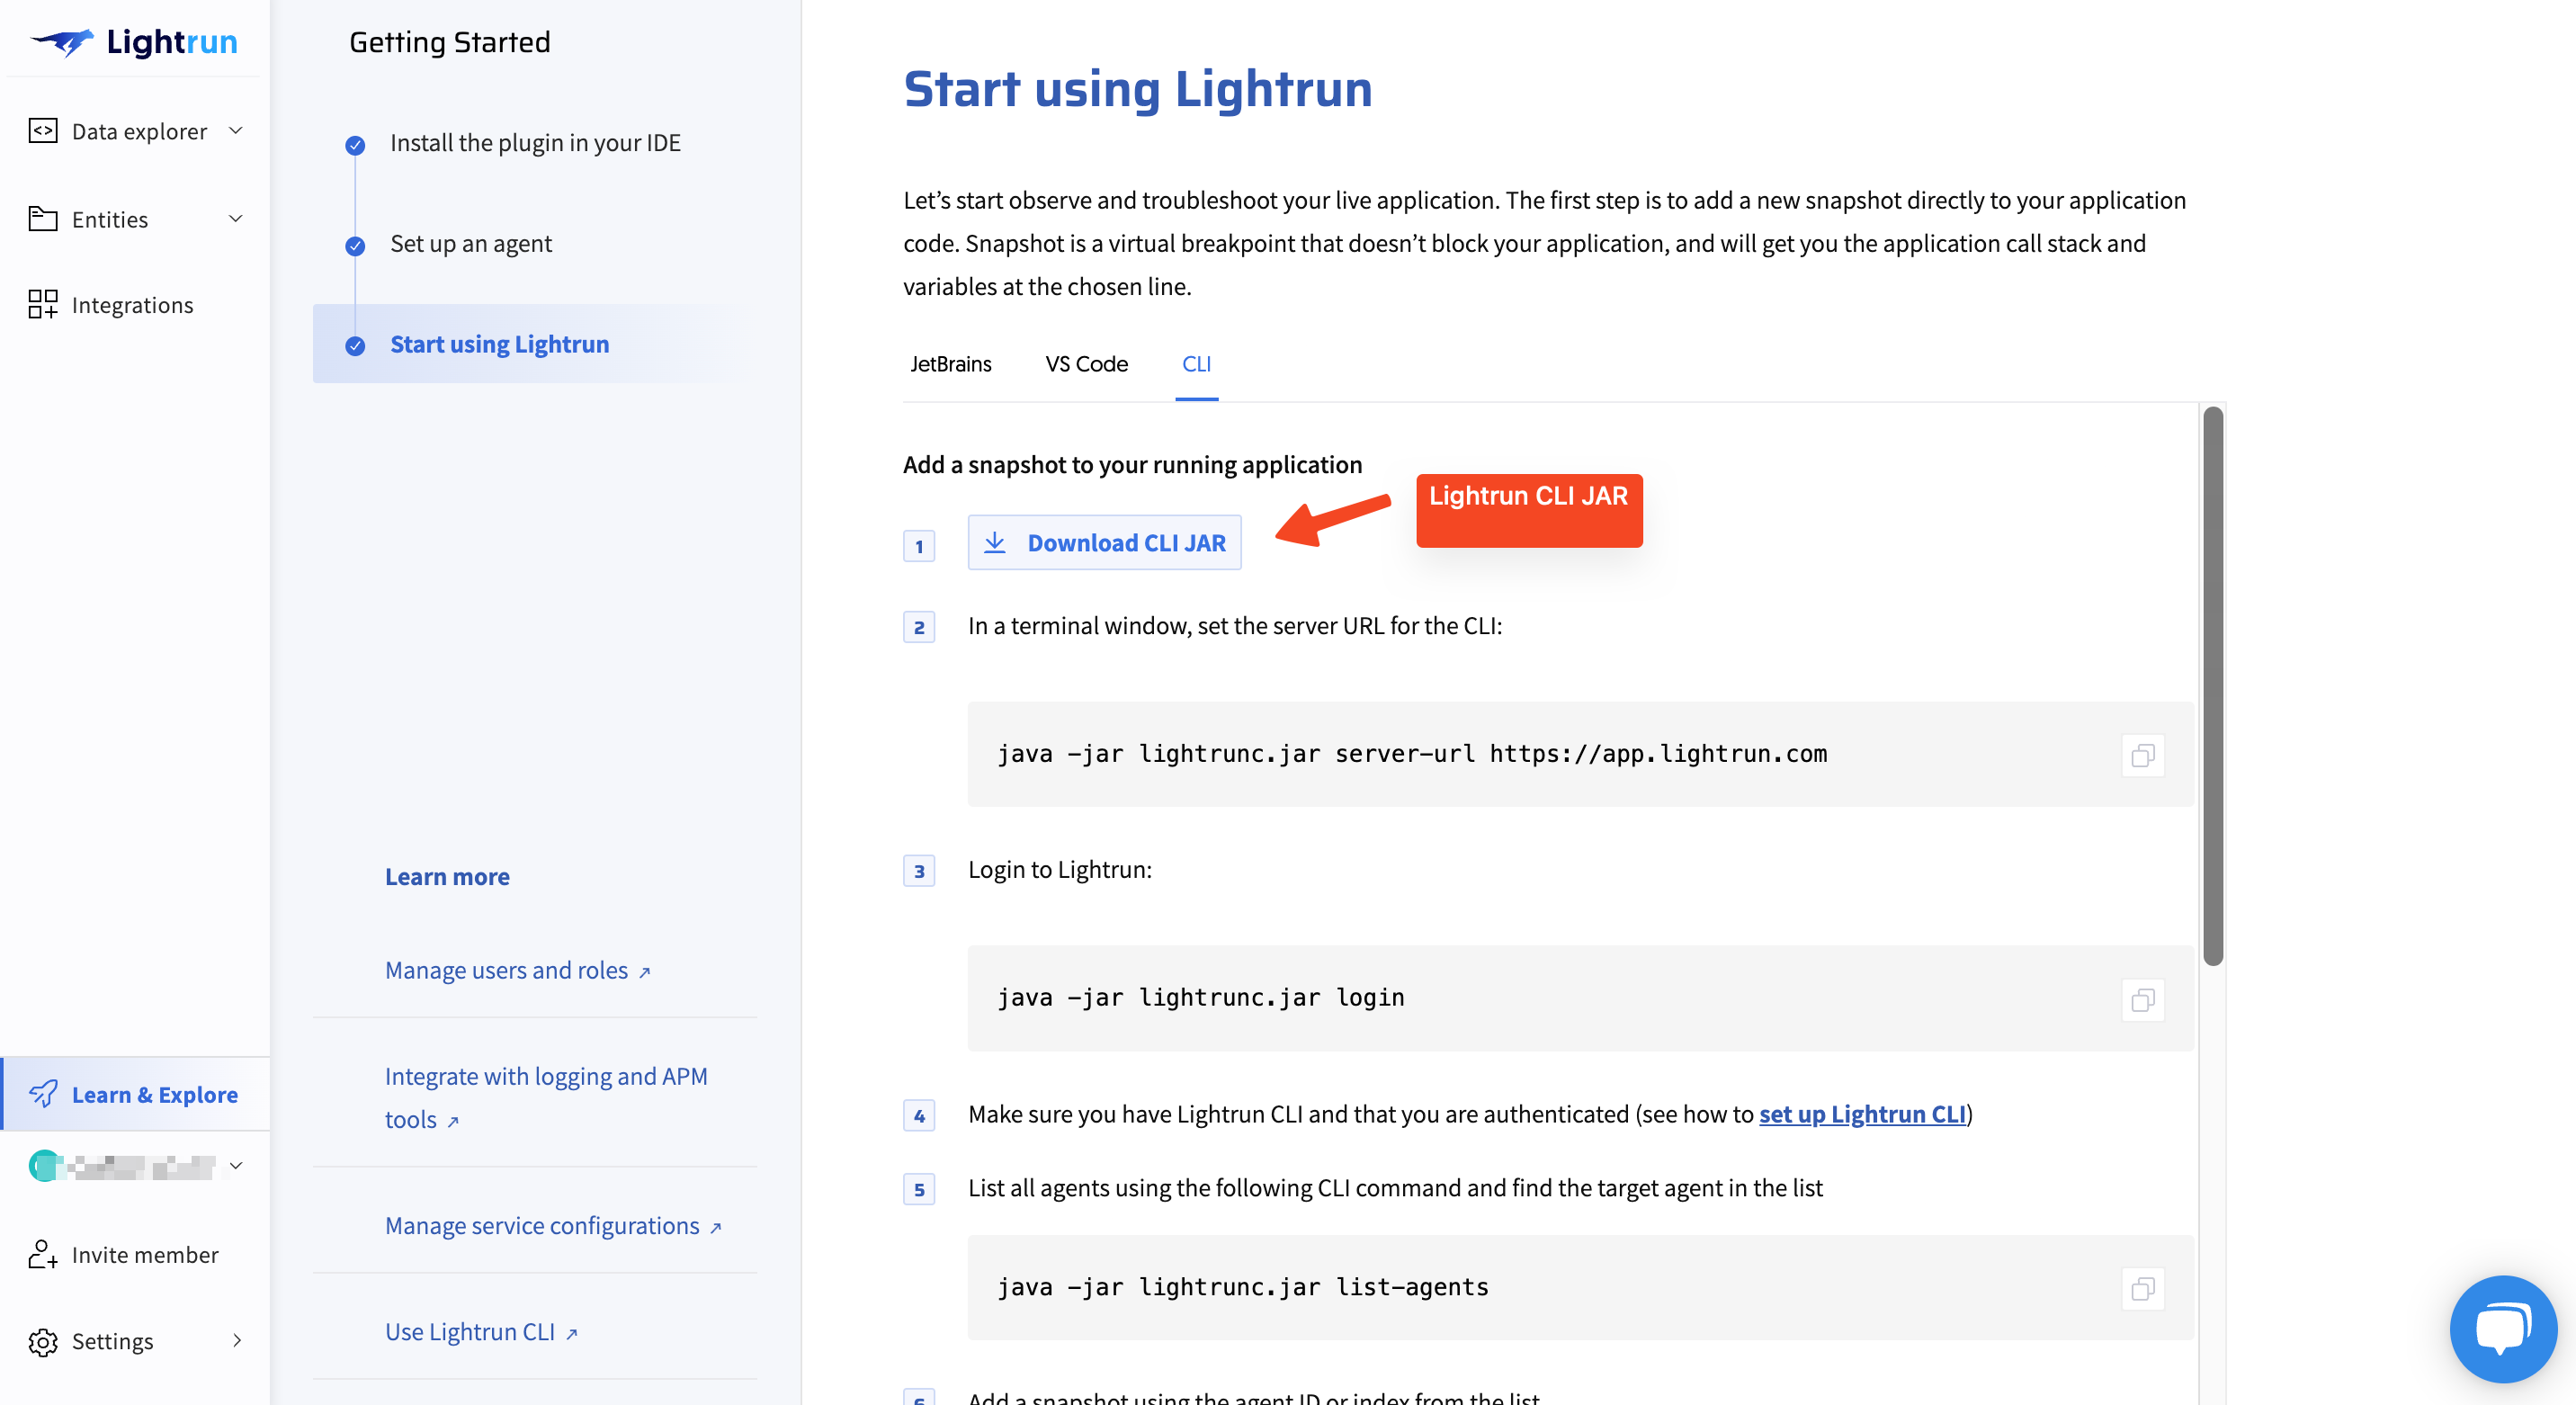Click the Download CLI JAR button
Viewport: 2576px width, 1405px height.
(1104, 543)
